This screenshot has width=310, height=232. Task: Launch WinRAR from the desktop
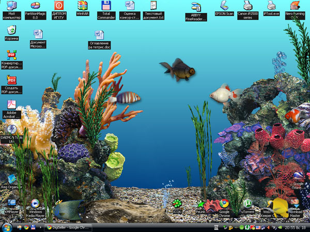pyautogui.click(x=82, y=6)
